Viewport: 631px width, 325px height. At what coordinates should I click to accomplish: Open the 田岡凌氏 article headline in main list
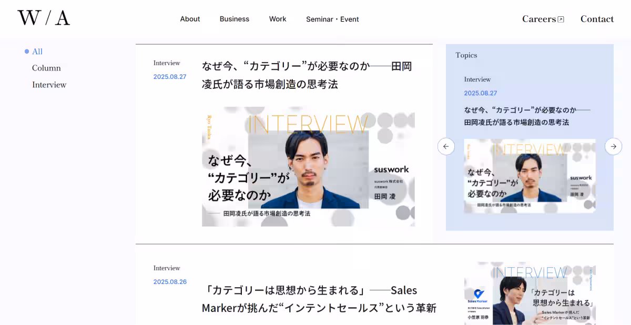pos(307,75)
